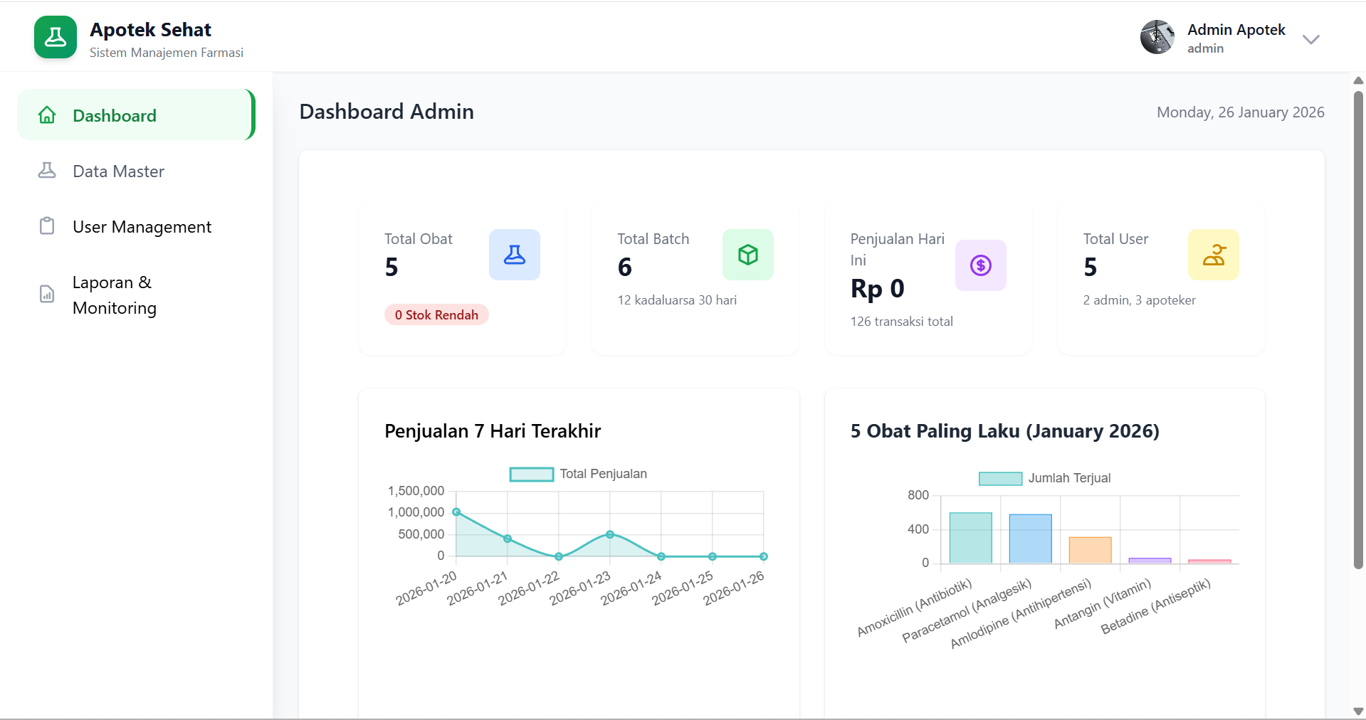Toggle the Total Penjualan legend box

coord(531,475)
